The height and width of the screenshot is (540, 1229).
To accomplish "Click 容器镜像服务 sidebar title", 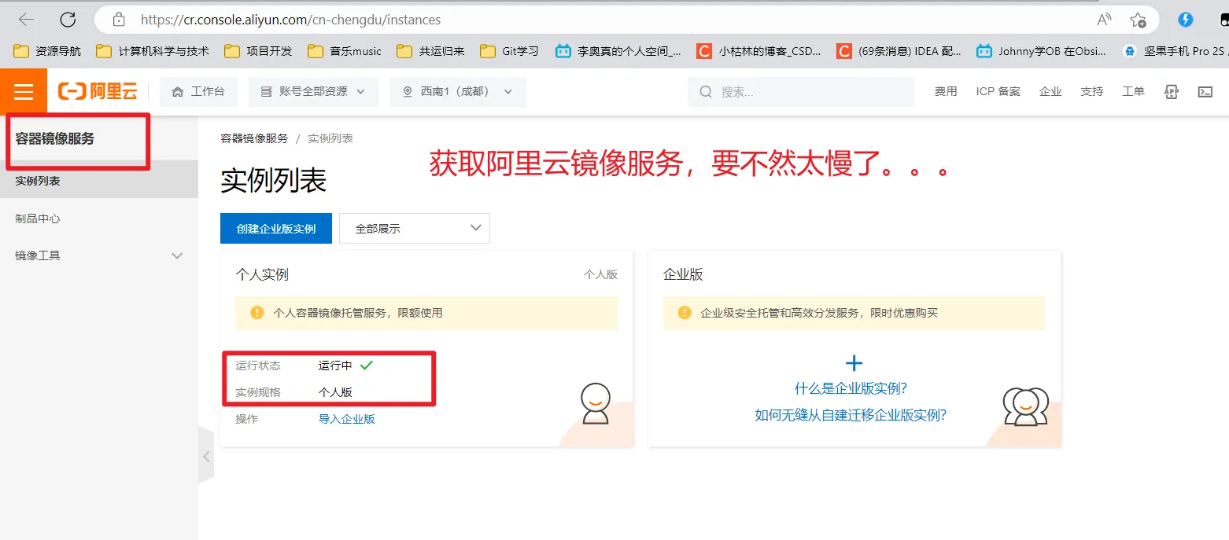I will click(x=55, y=138).
